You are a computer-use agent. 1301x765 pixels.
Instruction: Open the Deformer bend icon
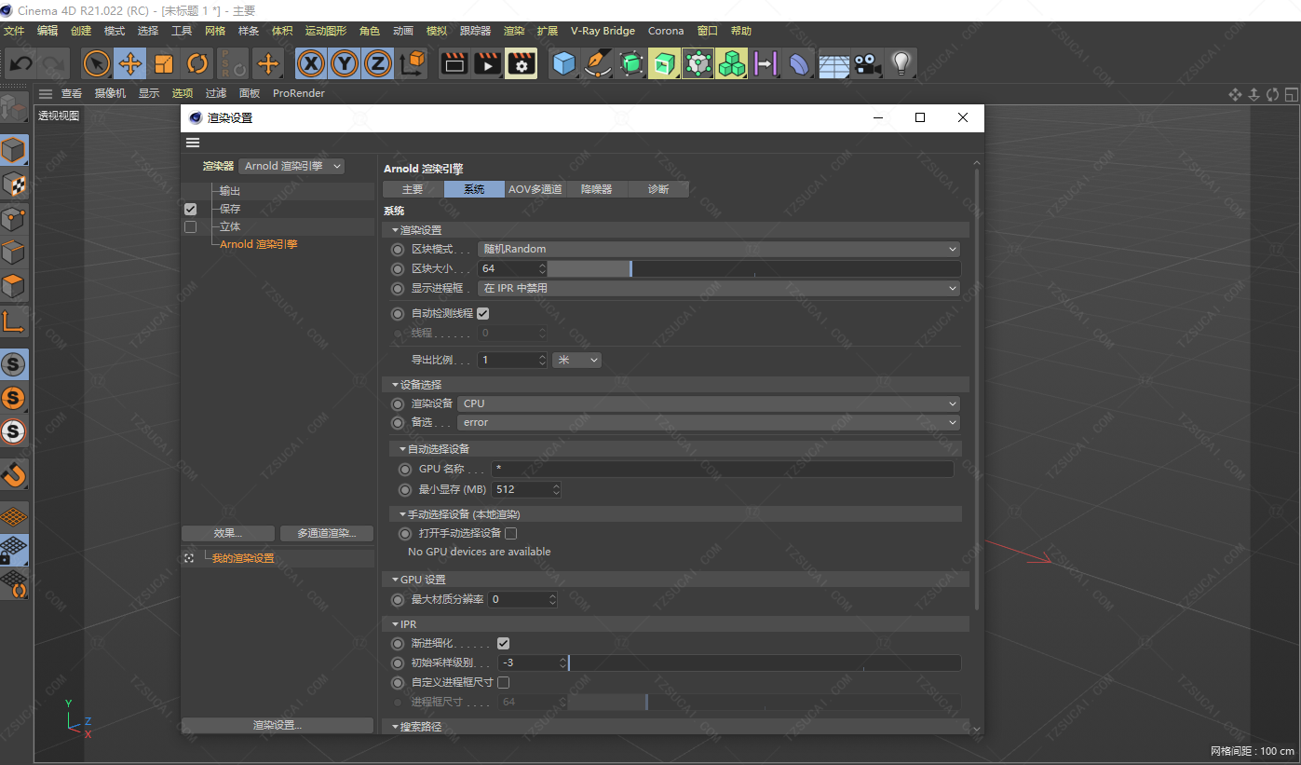coord(799,64)
